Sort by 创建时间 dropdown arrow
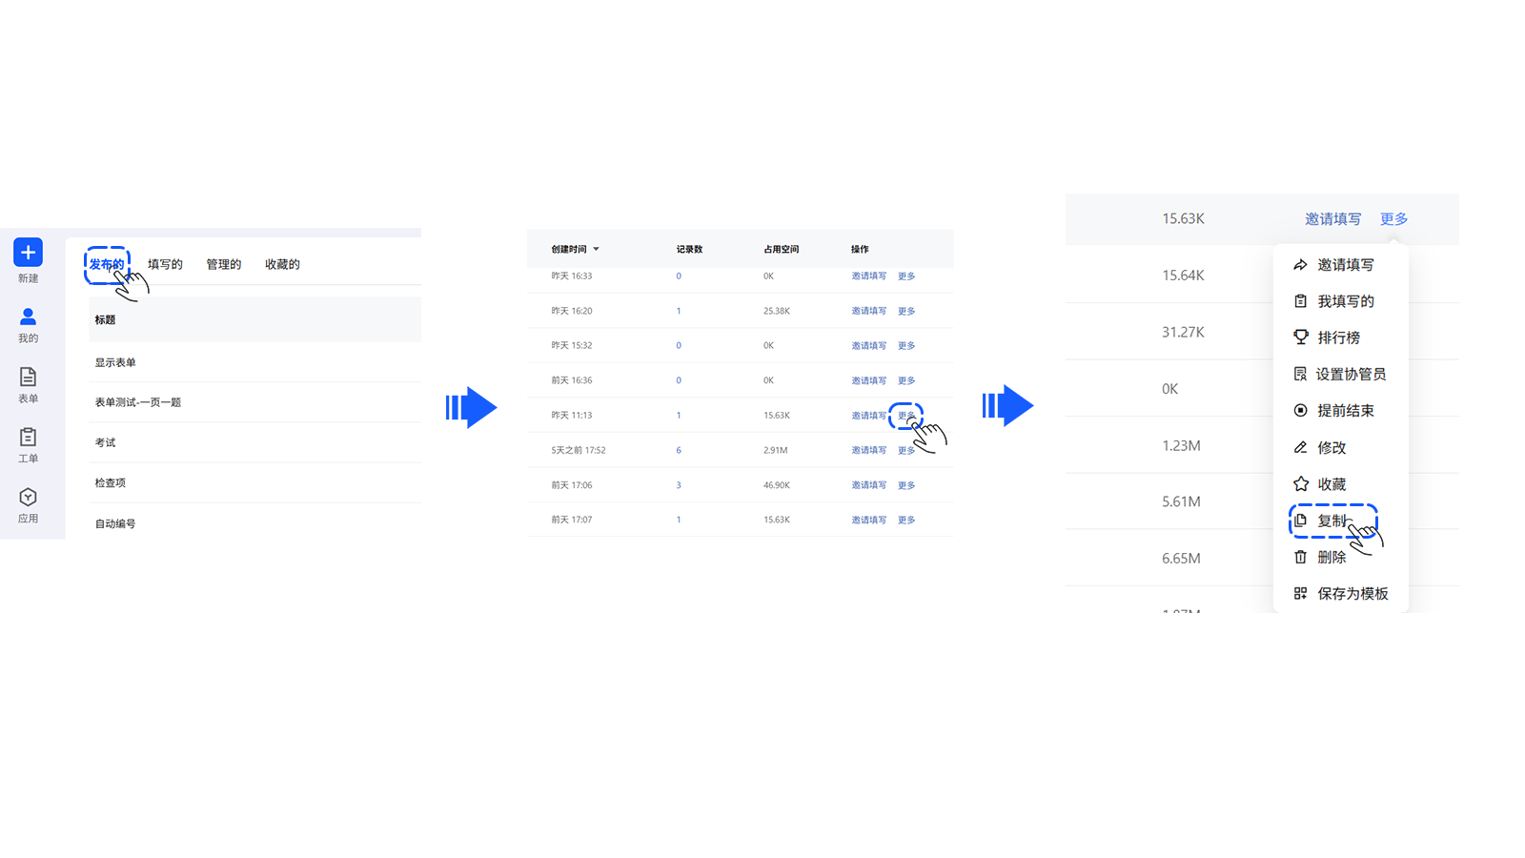 coord(597,250)
